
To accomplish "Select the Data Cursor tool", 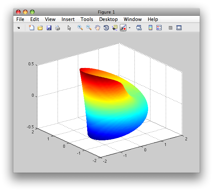I will point(115,28).
